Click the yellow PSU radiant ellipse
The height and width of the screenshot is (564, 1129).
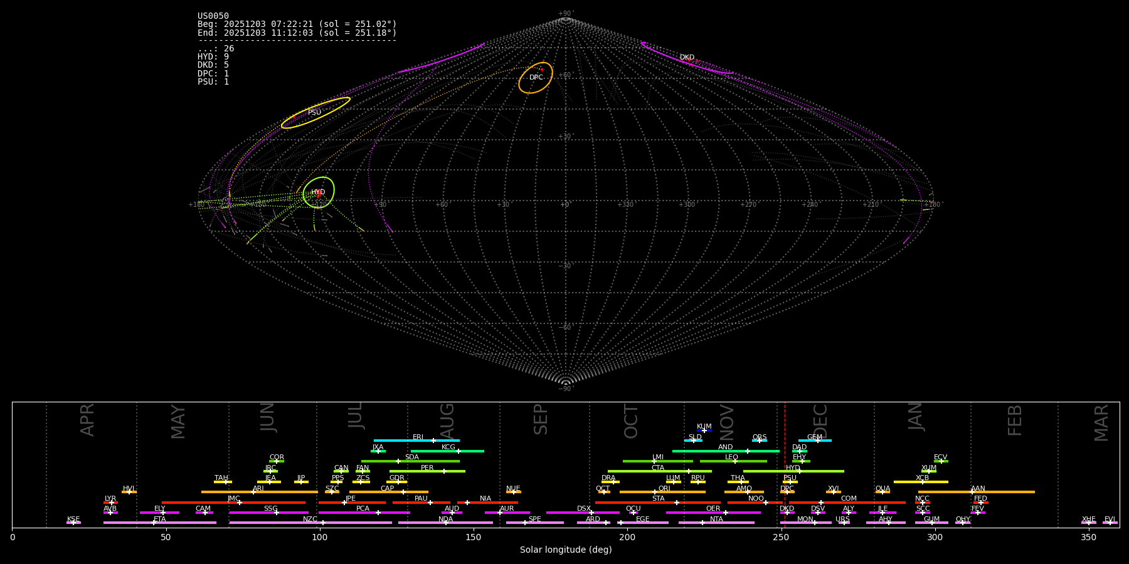click(x=315, y=113)
